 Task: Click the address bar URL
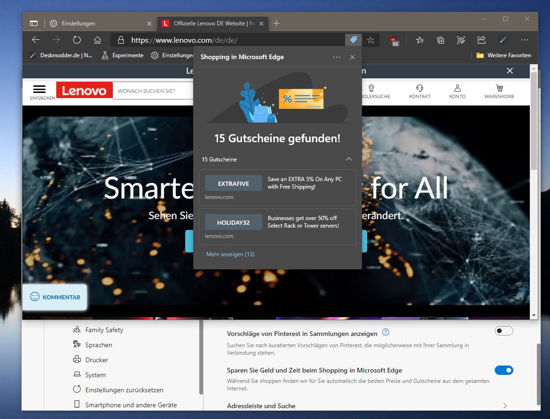[x=184, y=40]
